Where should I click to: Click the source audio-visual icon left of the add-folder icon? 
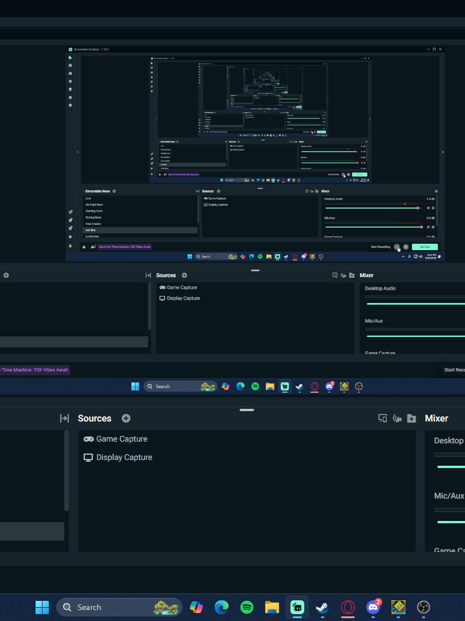click(397, 418)
